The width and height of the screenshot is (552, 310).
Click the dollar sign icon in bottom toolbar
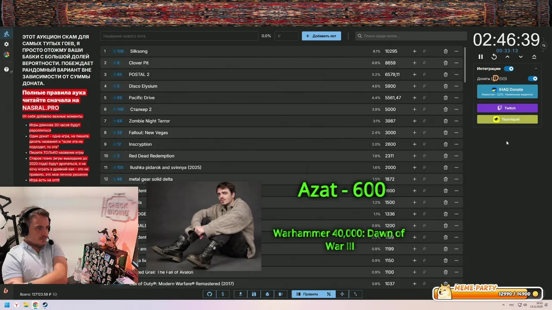223,294
